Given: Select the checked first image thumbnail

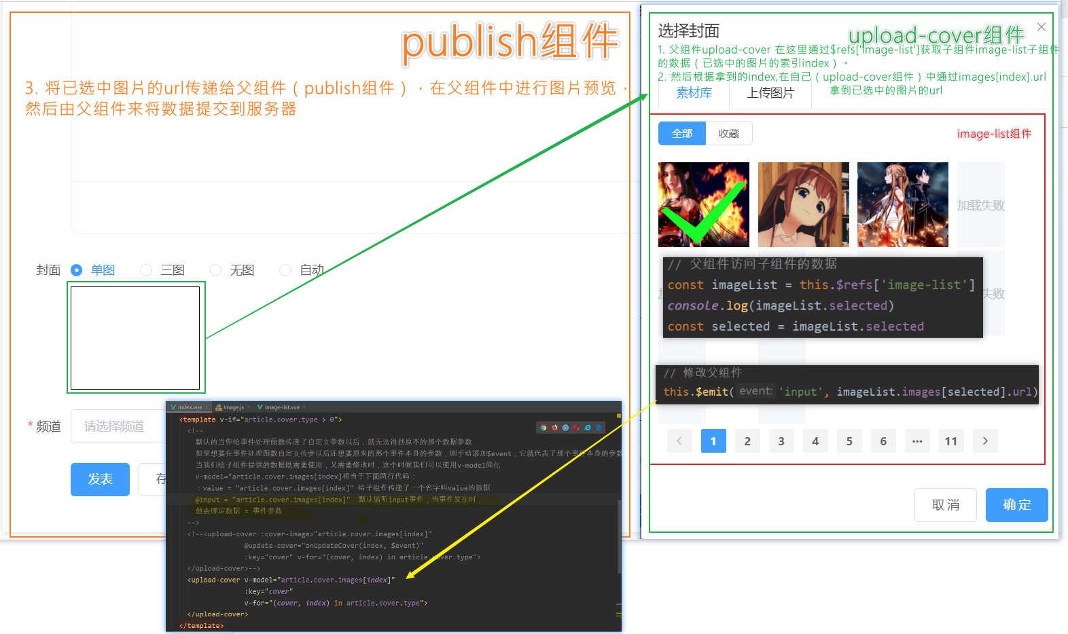Looking at the screenshot, I should [704, 204].
